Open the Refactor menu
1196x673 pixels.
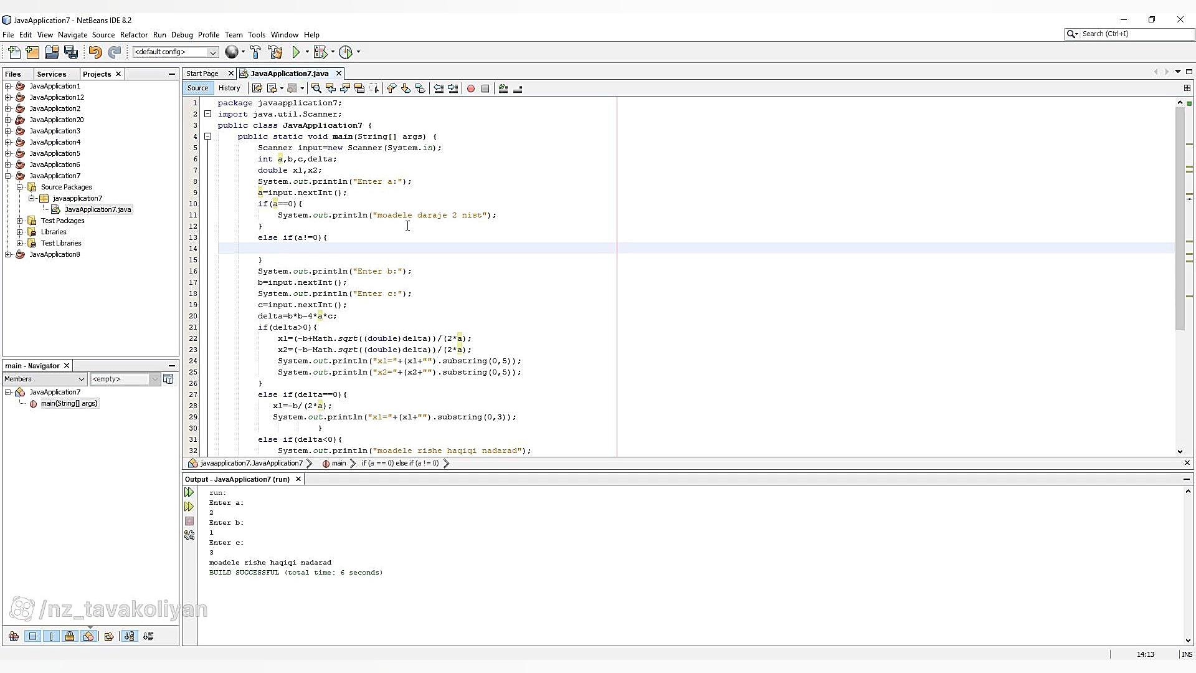[134, 35]
